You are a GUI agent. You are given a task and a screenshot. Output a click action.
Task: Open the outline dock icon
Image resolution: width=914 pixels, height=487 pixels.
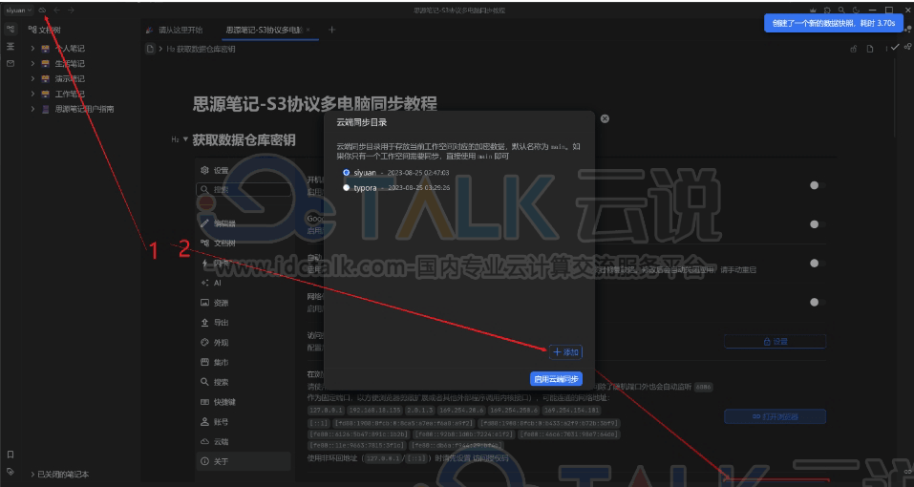point(11,46)
